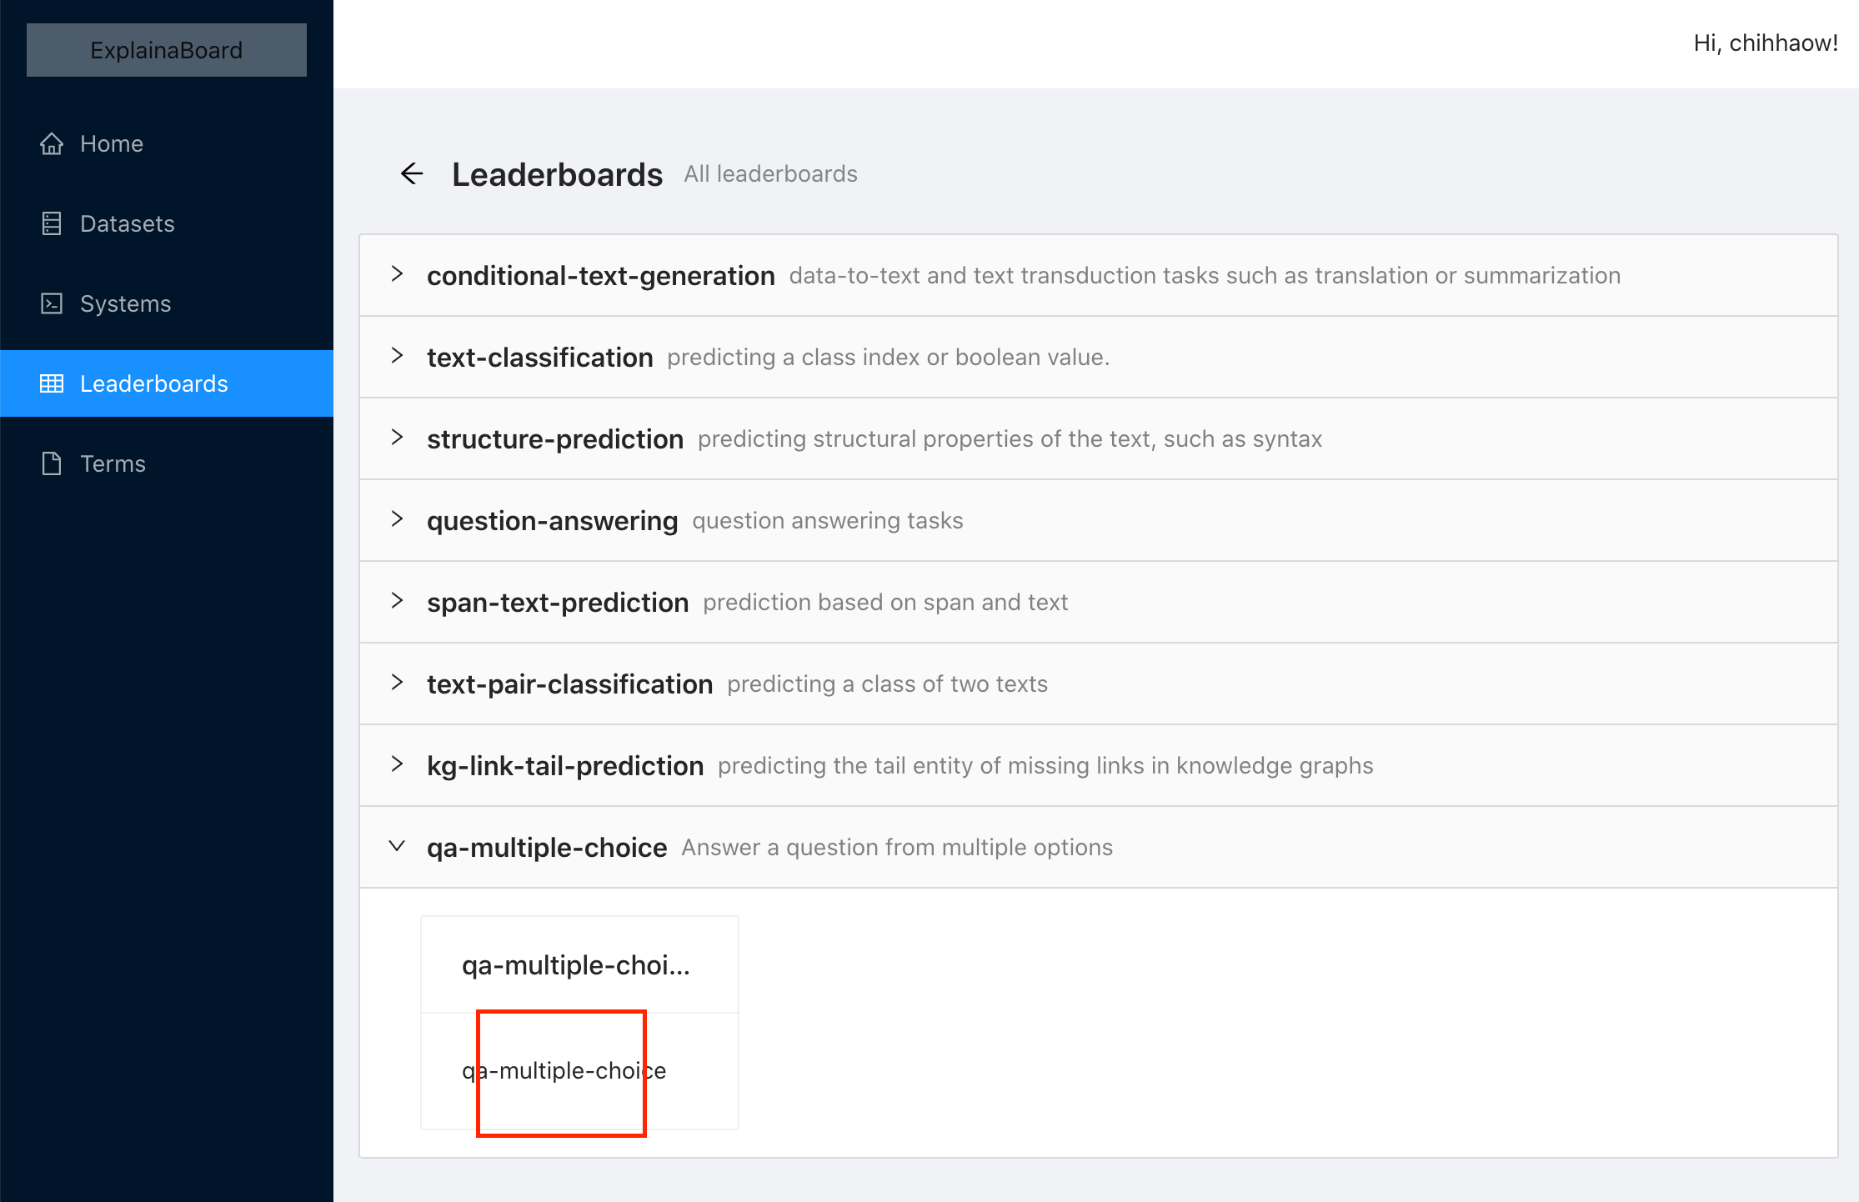This screenshot has height=1202, width=1859.
Task: Open Systems via its terminal icon
Action: tap(52, 303)
